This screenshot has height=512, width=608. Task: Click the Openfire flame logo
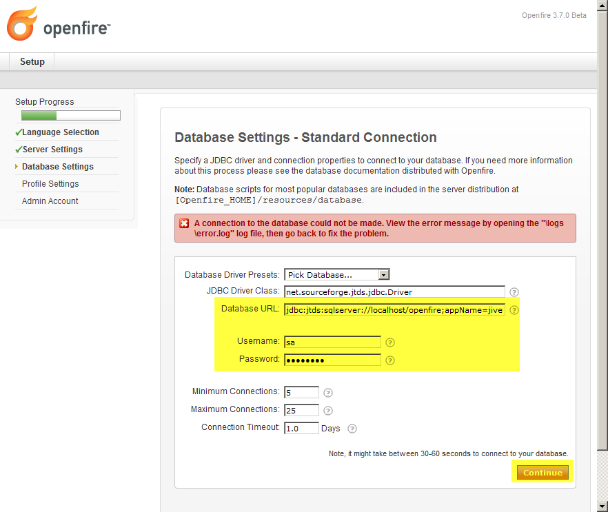pos(22,23)
